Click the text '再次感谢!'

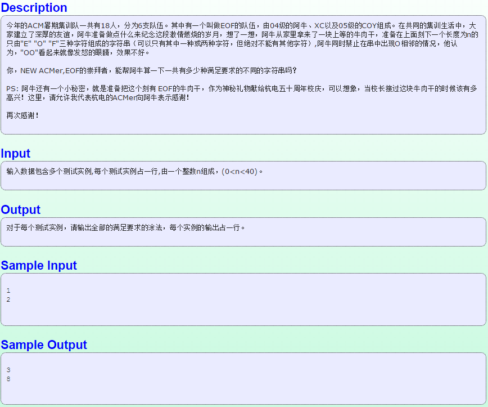[22, 115]
